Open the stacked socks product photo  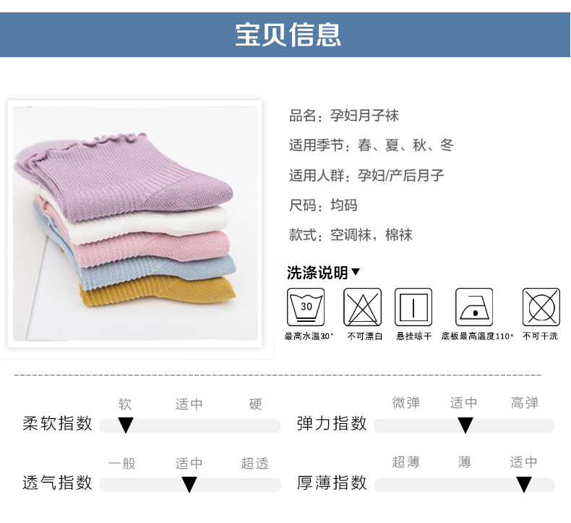tap(135, 224)
